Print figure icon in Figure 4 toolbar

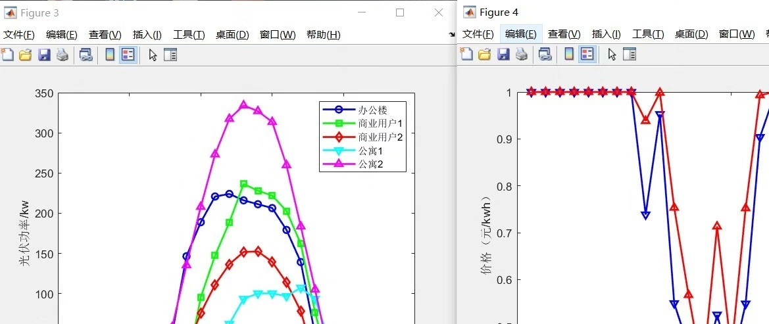pos(522,54)
